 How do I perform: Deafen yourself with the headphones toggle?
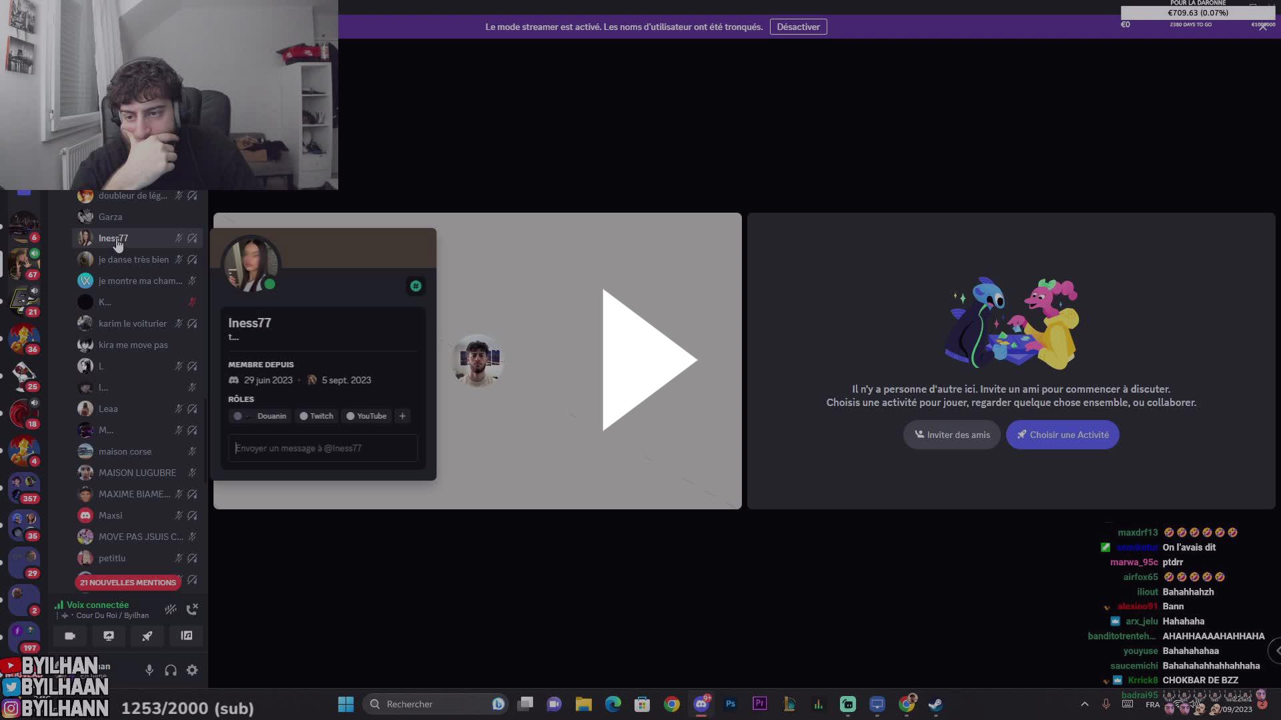coord(171,670)
